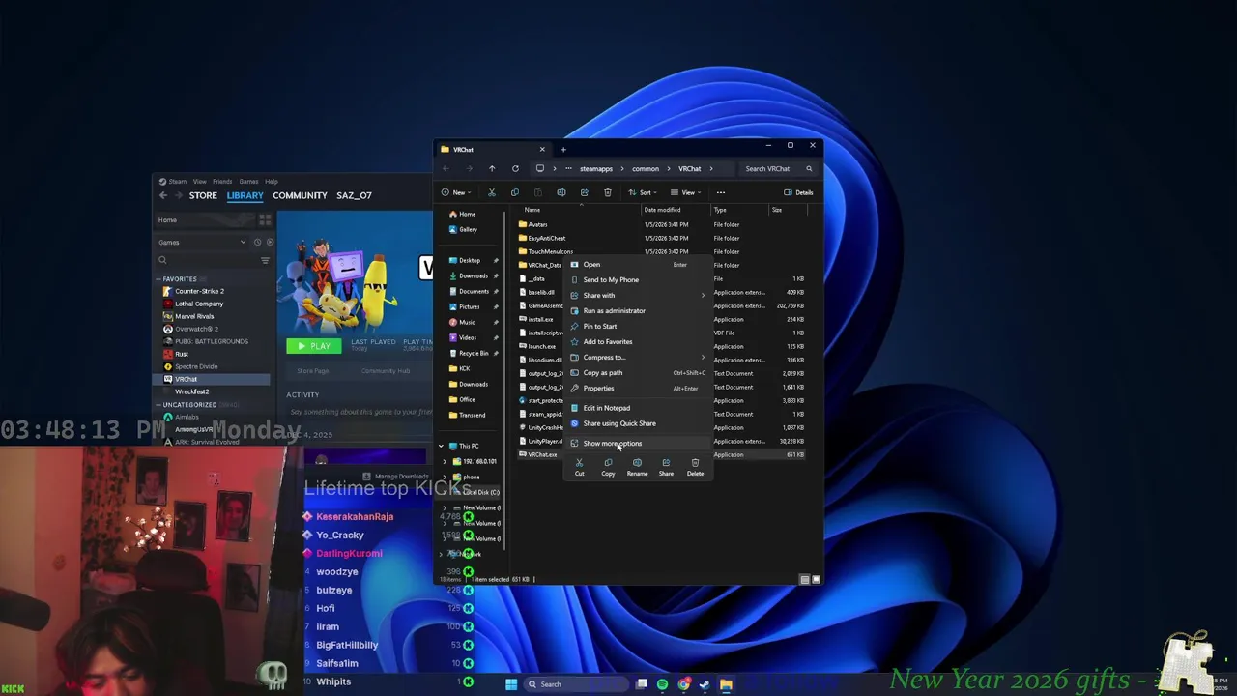1237x696 pixels.
Task: Click Explorer toolbar Cut scissors icon
Action: click(x=491, y=192)
